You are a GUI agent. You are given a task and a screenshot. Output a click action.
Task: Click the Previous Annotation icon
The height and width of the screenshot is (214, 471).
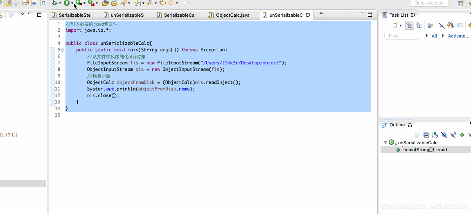pyautogui.click(x=150, y=3)
